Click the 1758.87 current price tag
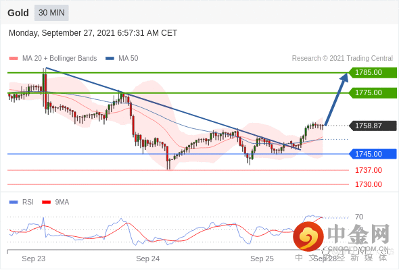 [x=372, y=126]
